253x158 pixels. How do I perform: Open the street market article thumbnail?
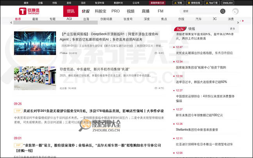pos(35,78)
